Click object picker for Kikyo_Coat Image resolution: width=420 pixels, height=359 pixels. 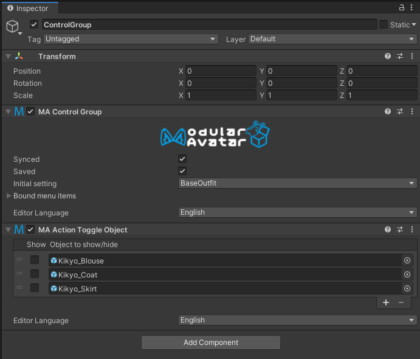pyautogui.click(x=407, y=274)
